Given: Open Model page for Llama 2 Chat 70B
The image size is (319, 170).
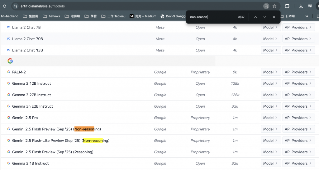Looking at the screenshot, I should click(271, 39).
